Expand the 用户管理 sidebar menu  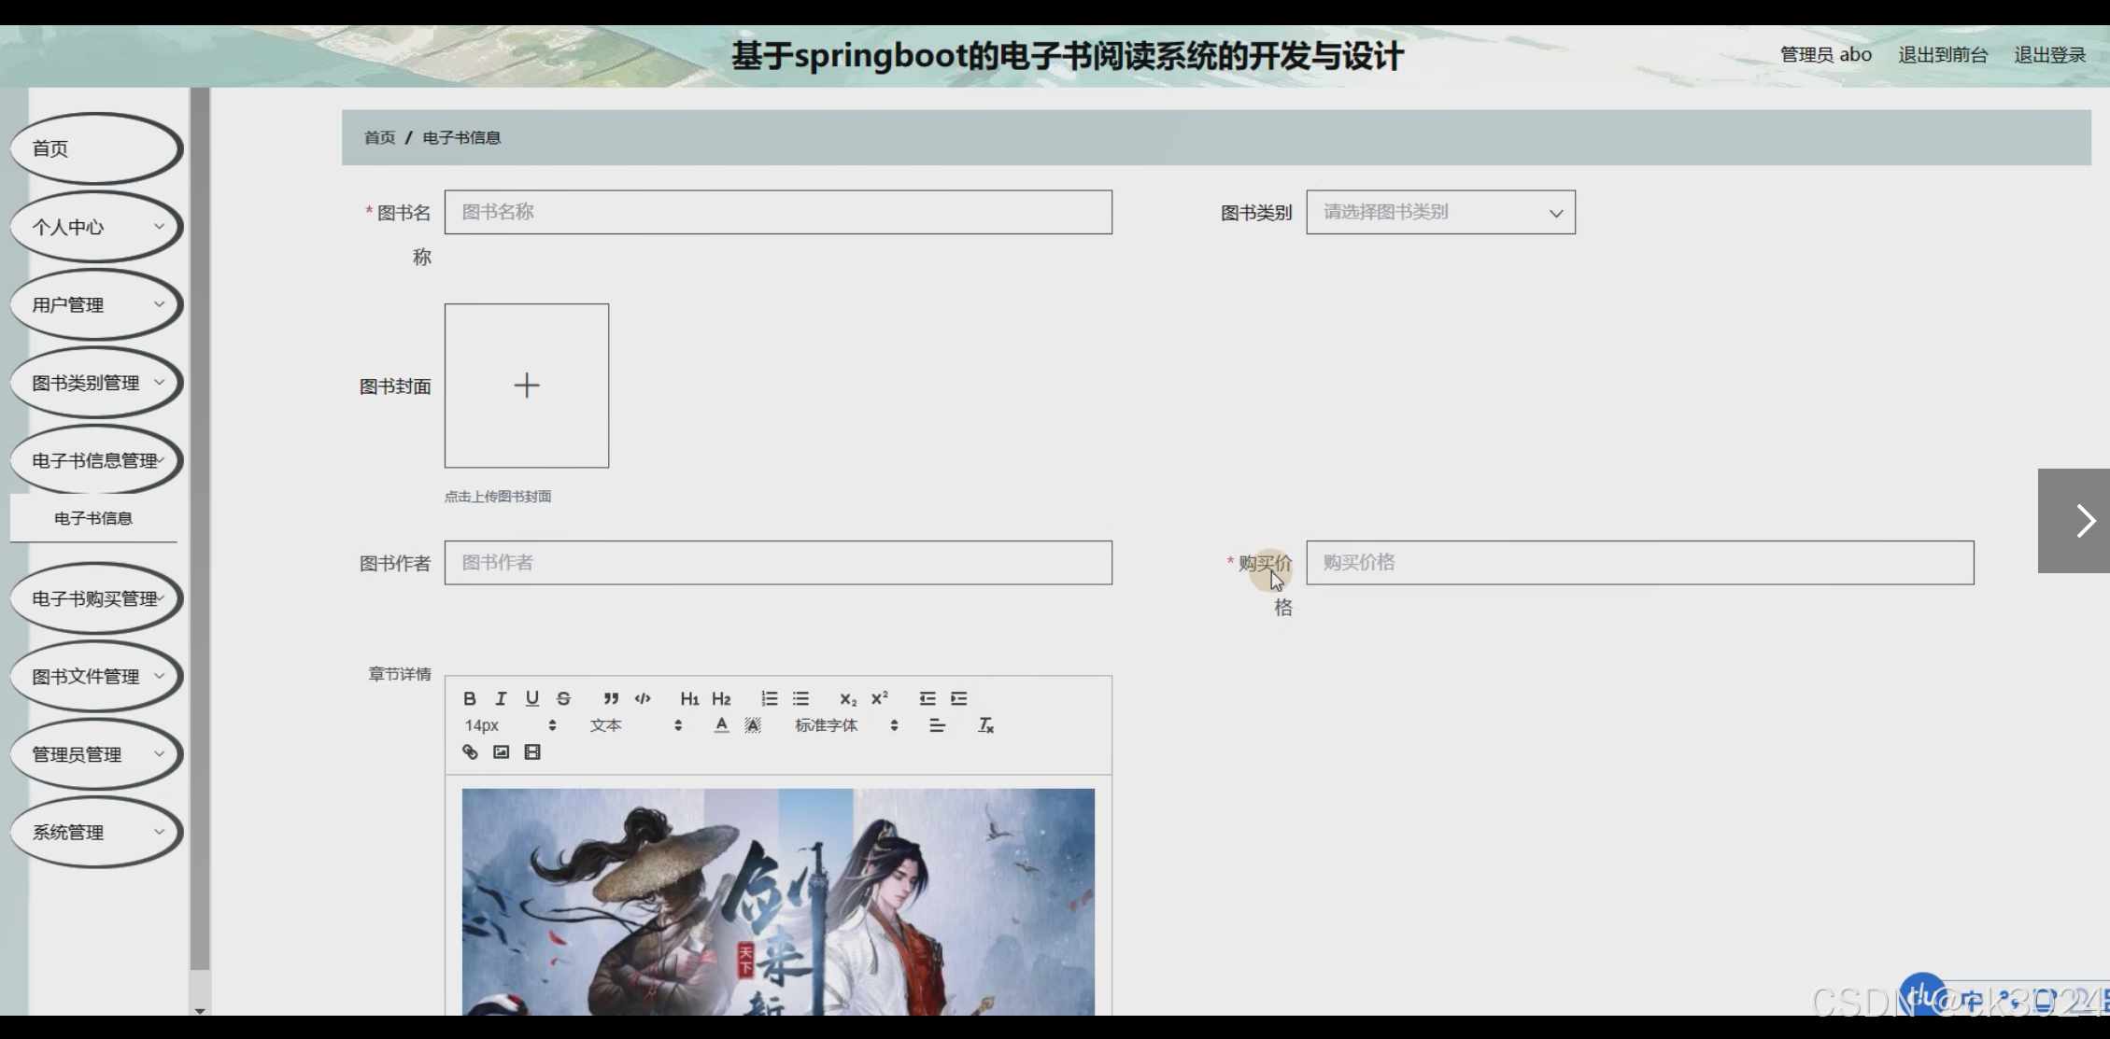tap(95, 304)
